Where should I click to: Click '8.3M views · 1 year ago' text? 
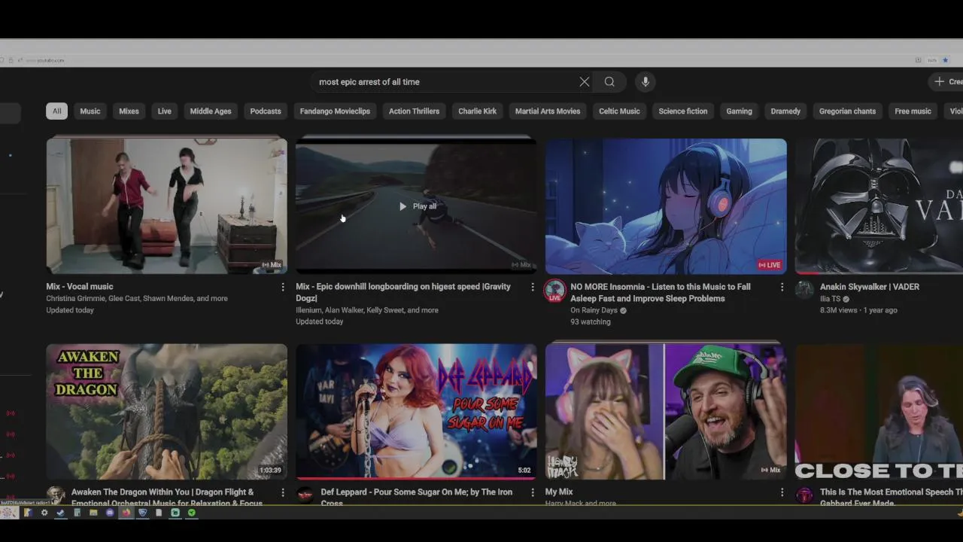coord(858,310)
